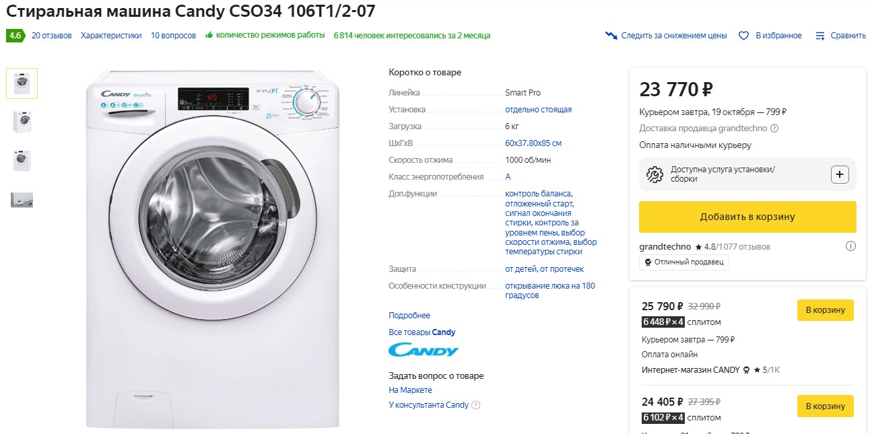Select the fourth thumbnail image
This screenshot has height=434, width=870.
click(x=22, y=200)
